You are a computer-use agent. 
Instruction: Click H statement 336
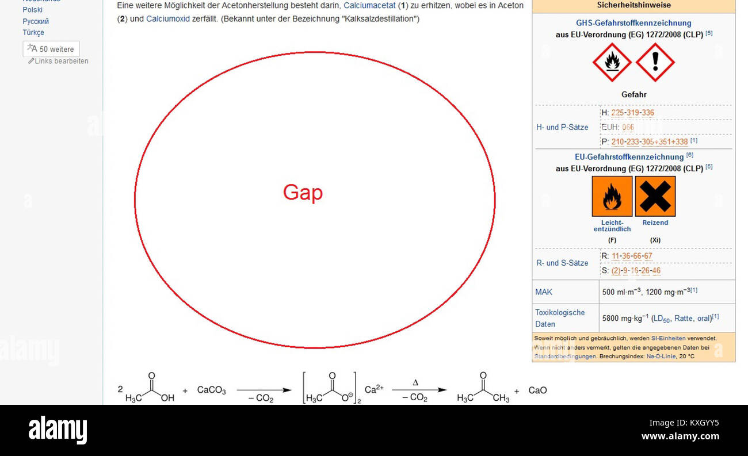(x=648, y=113)
